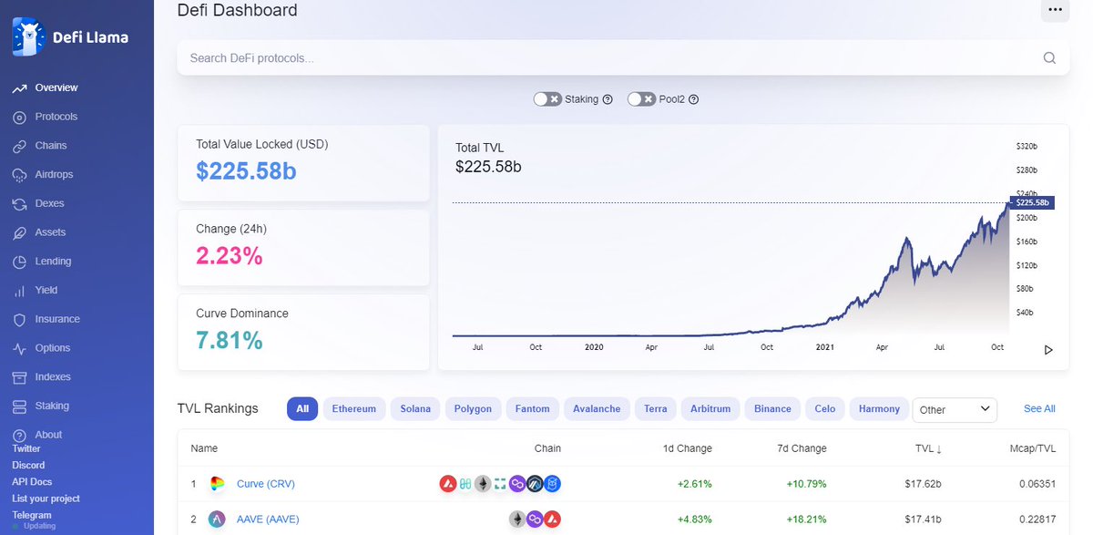Image resolution: width=1093 pixels, height=535 pixels.
Task: Click the See All link
Action: [x=1038, y=408]
